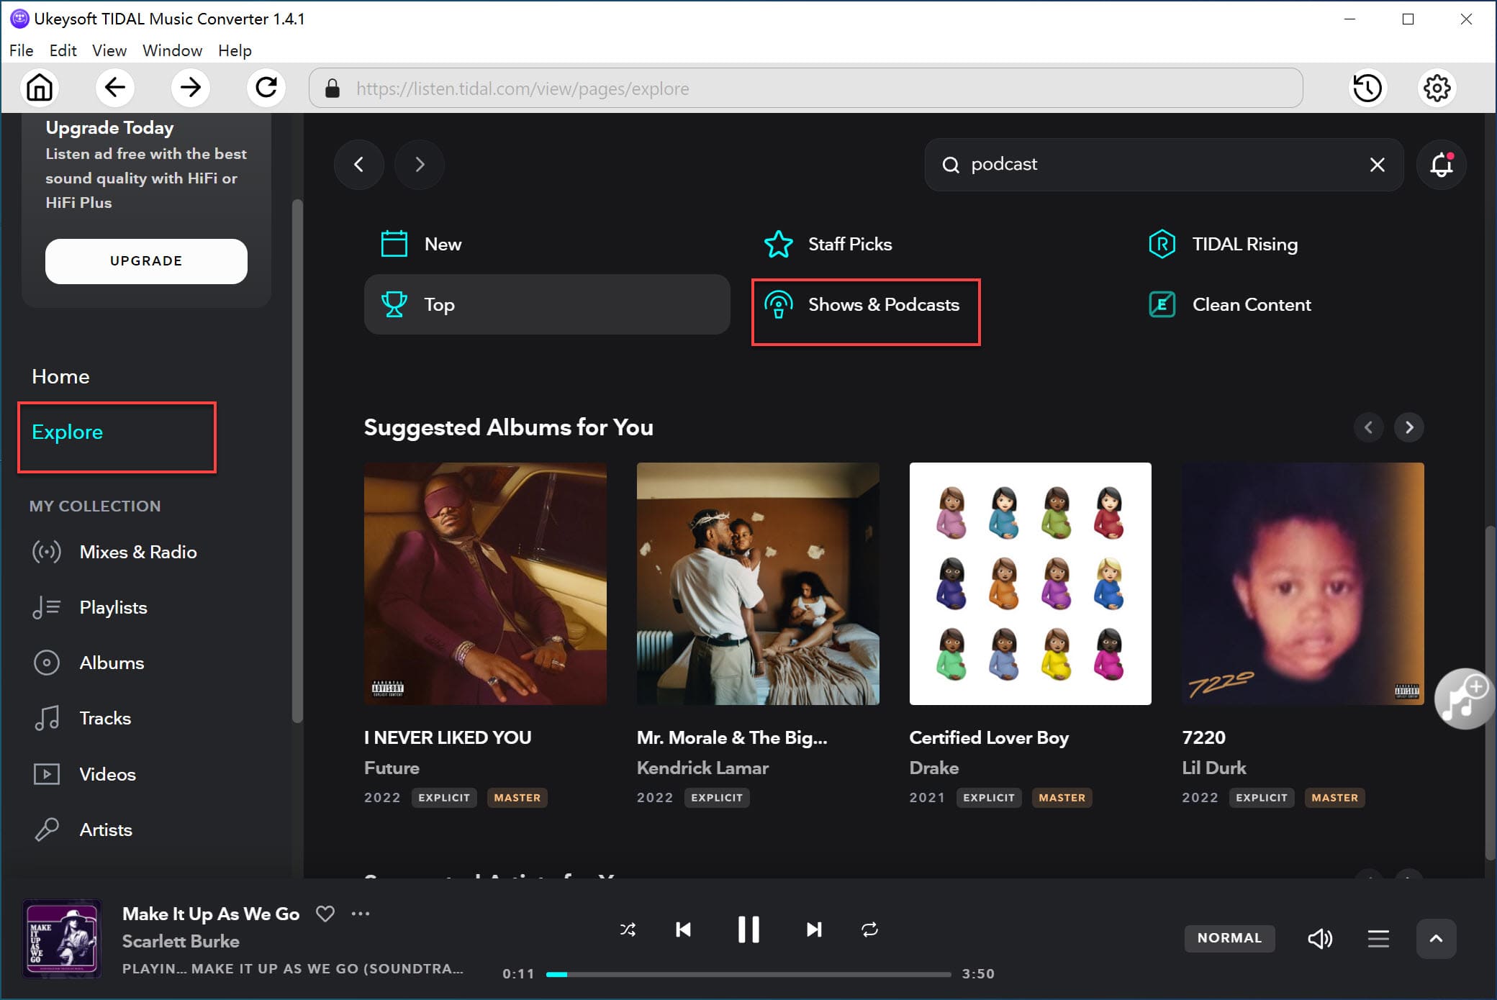Click the floating music download icon
Viewport: 1497px width, 1000px height.
1463,699
